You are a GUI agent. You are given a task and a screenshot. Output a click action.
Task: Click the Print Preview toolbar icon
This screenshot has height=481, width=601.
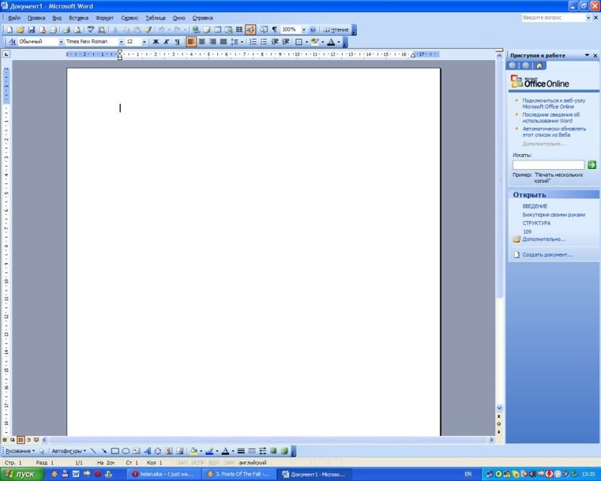coord(77,29)
